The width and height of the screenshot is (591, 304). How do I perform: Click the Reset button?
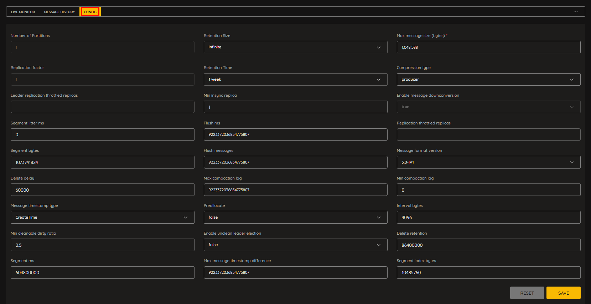coord(527,293)
